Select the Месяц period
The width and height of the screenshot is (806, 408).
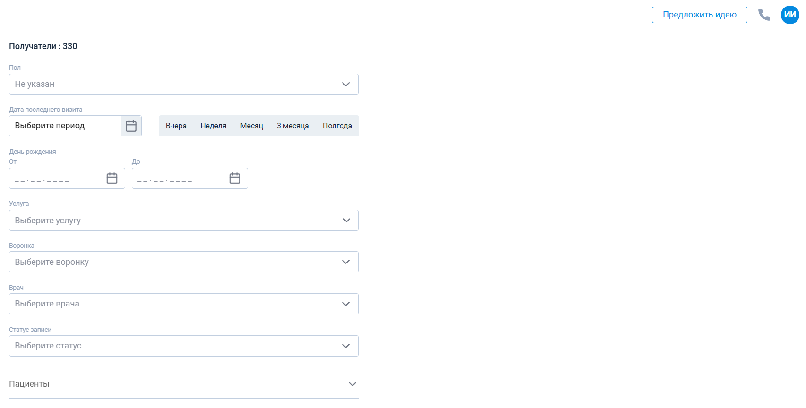coord(252,126)
